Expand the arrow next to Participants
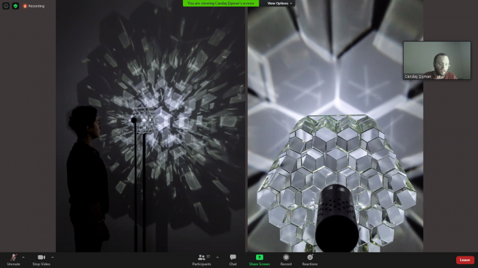The width and height of the screenshot is (478, 268). [217, 257]
